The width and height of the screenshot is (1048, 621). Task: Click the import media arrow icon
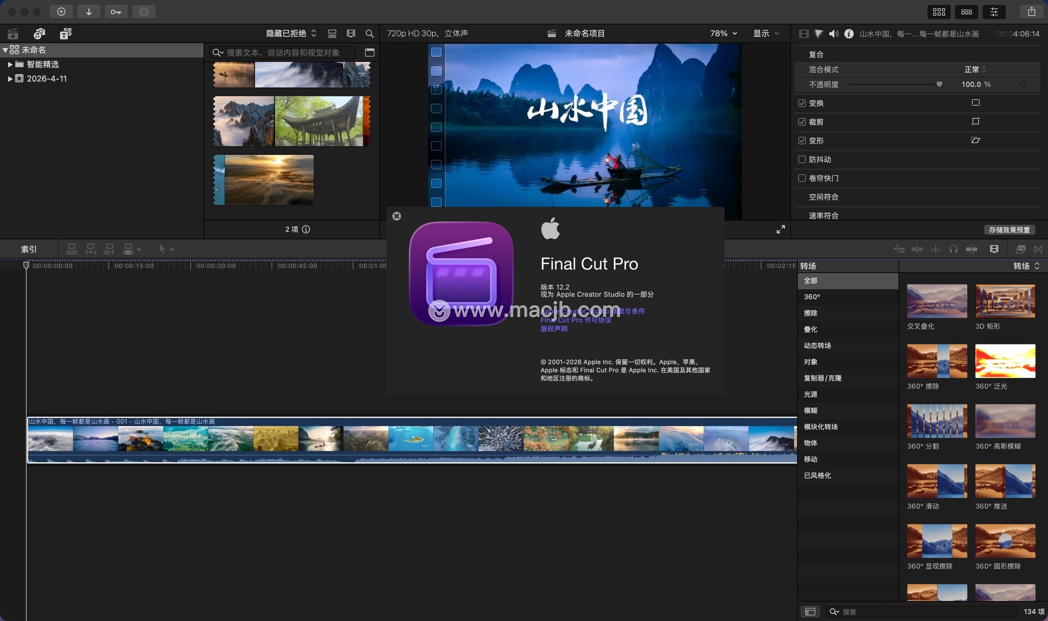click(88, 11)
